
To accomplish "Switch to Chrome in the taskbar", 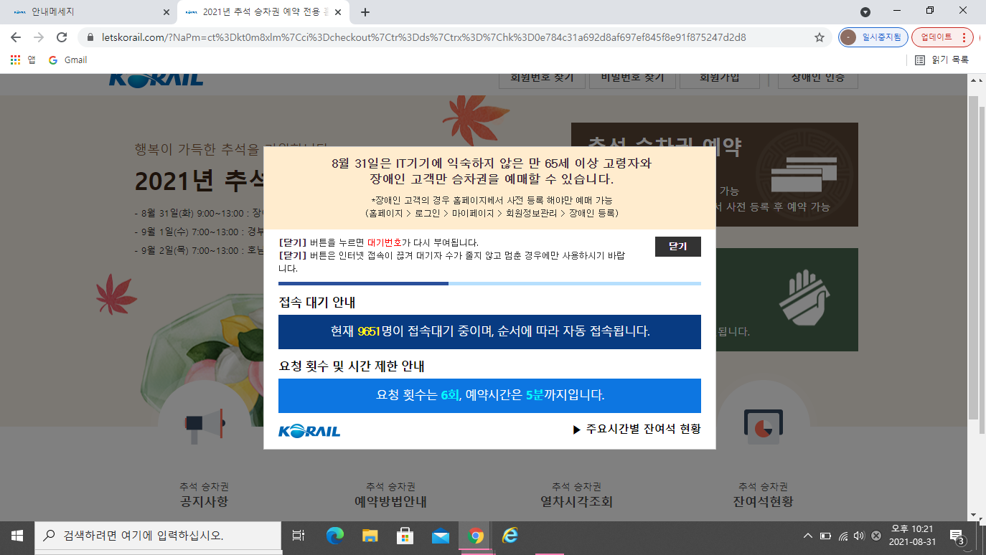I will [x=475, y=536].
